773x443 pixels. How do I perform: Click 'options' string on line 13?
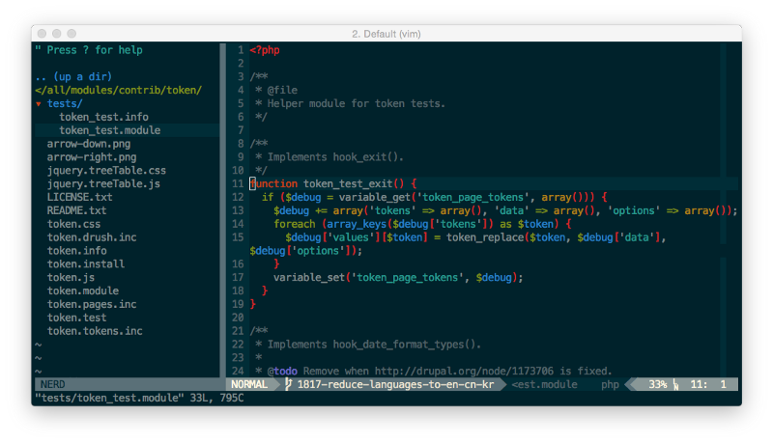click(634, 210)
